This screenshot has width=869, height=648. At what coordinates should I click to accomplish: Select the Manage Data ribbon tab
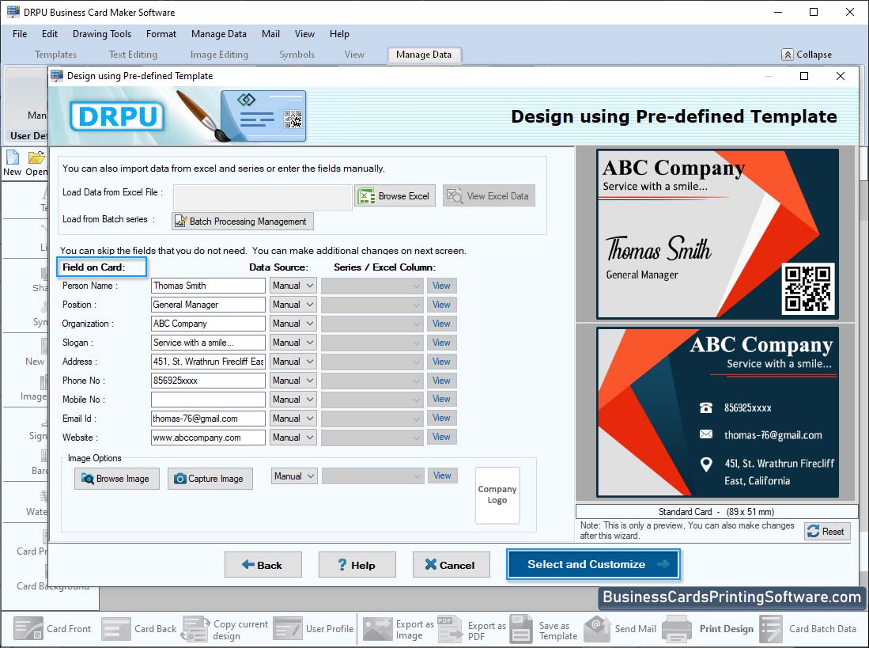pos(423,55)
